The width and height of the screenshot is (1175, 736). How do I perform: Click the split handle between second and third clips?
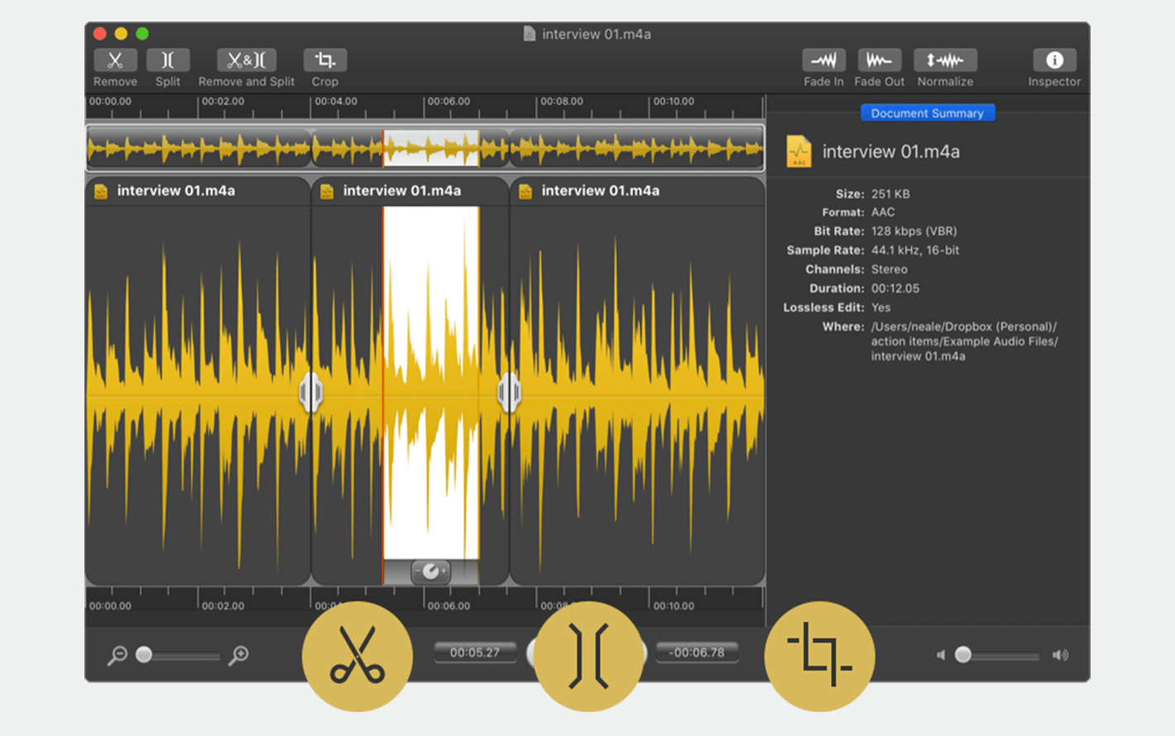510,393
